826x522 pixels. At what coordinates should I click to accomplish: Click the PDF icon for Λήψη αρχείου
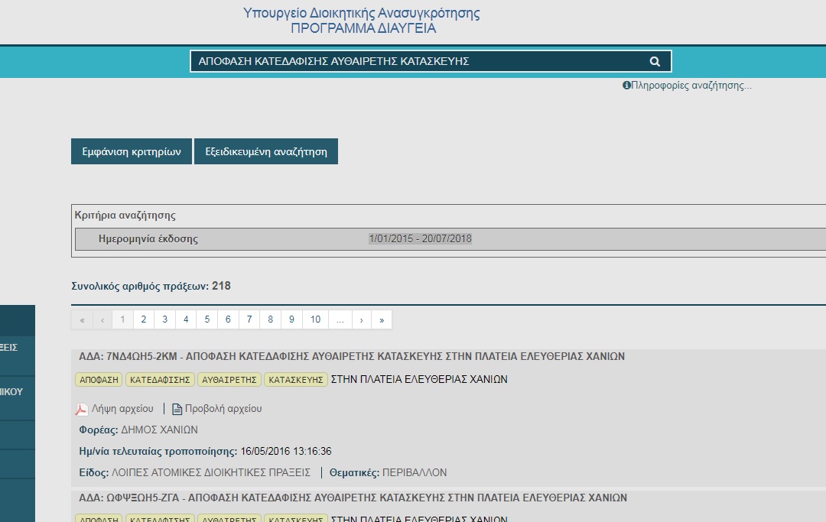pyautogui.click(x=82, y=409)
